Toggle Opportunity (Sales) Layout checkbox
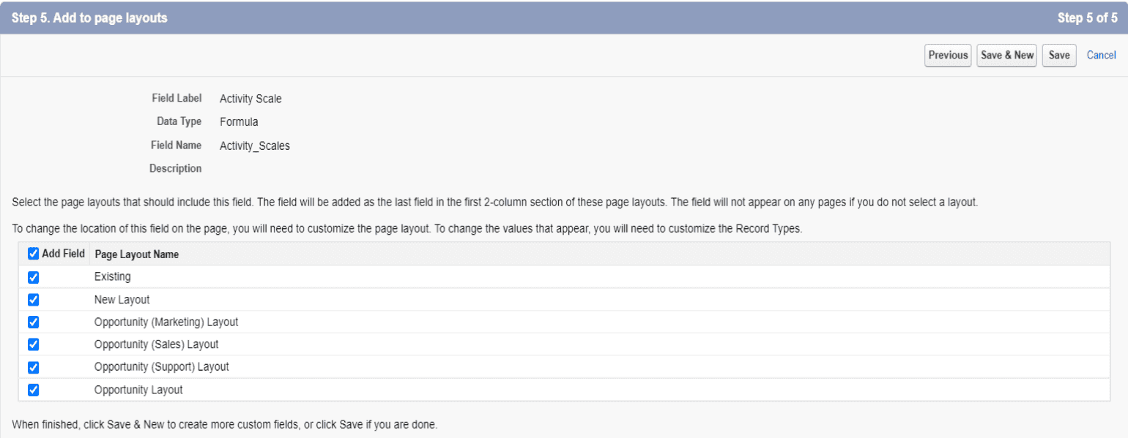Screen dimensions: 1128x438 pyautogui.click(x=33, y=344)
